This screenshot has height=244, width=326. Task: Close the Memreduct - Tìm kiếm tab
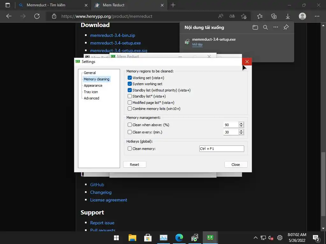pyautogui.click(x=86, y=5)
